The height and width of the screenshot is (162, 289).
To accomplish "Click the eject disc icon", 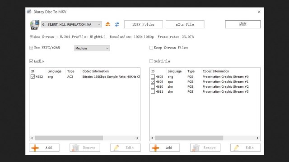I will pyautogui.click(x=108, y=24).
